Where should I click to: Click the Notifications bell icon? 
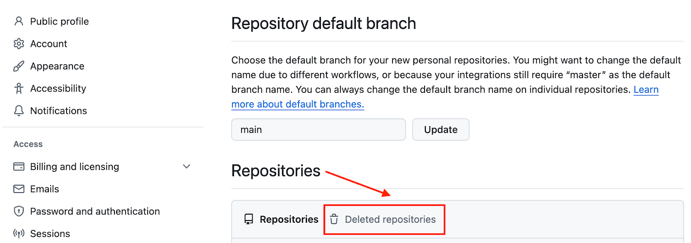[19, 111]
